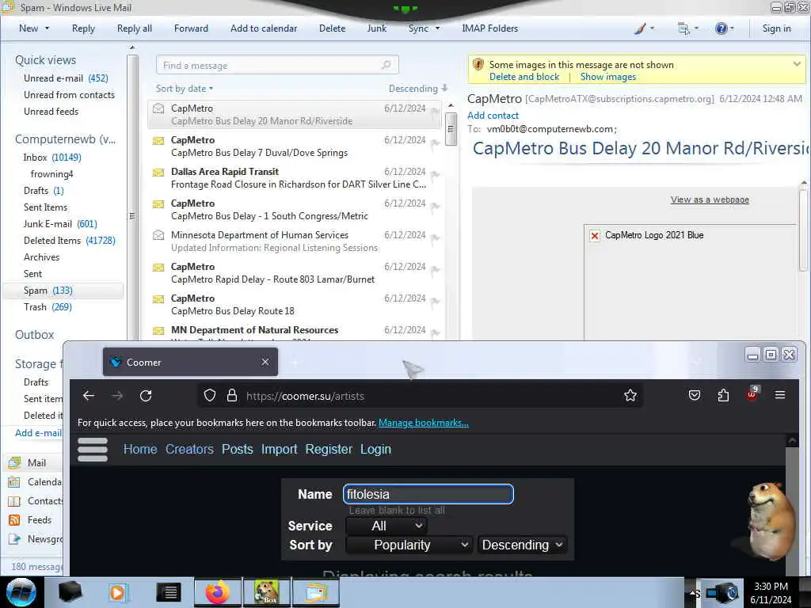Screen dimensions: 811x608
Task: Click the Add contact link
Action: click(x=493, y=116)
